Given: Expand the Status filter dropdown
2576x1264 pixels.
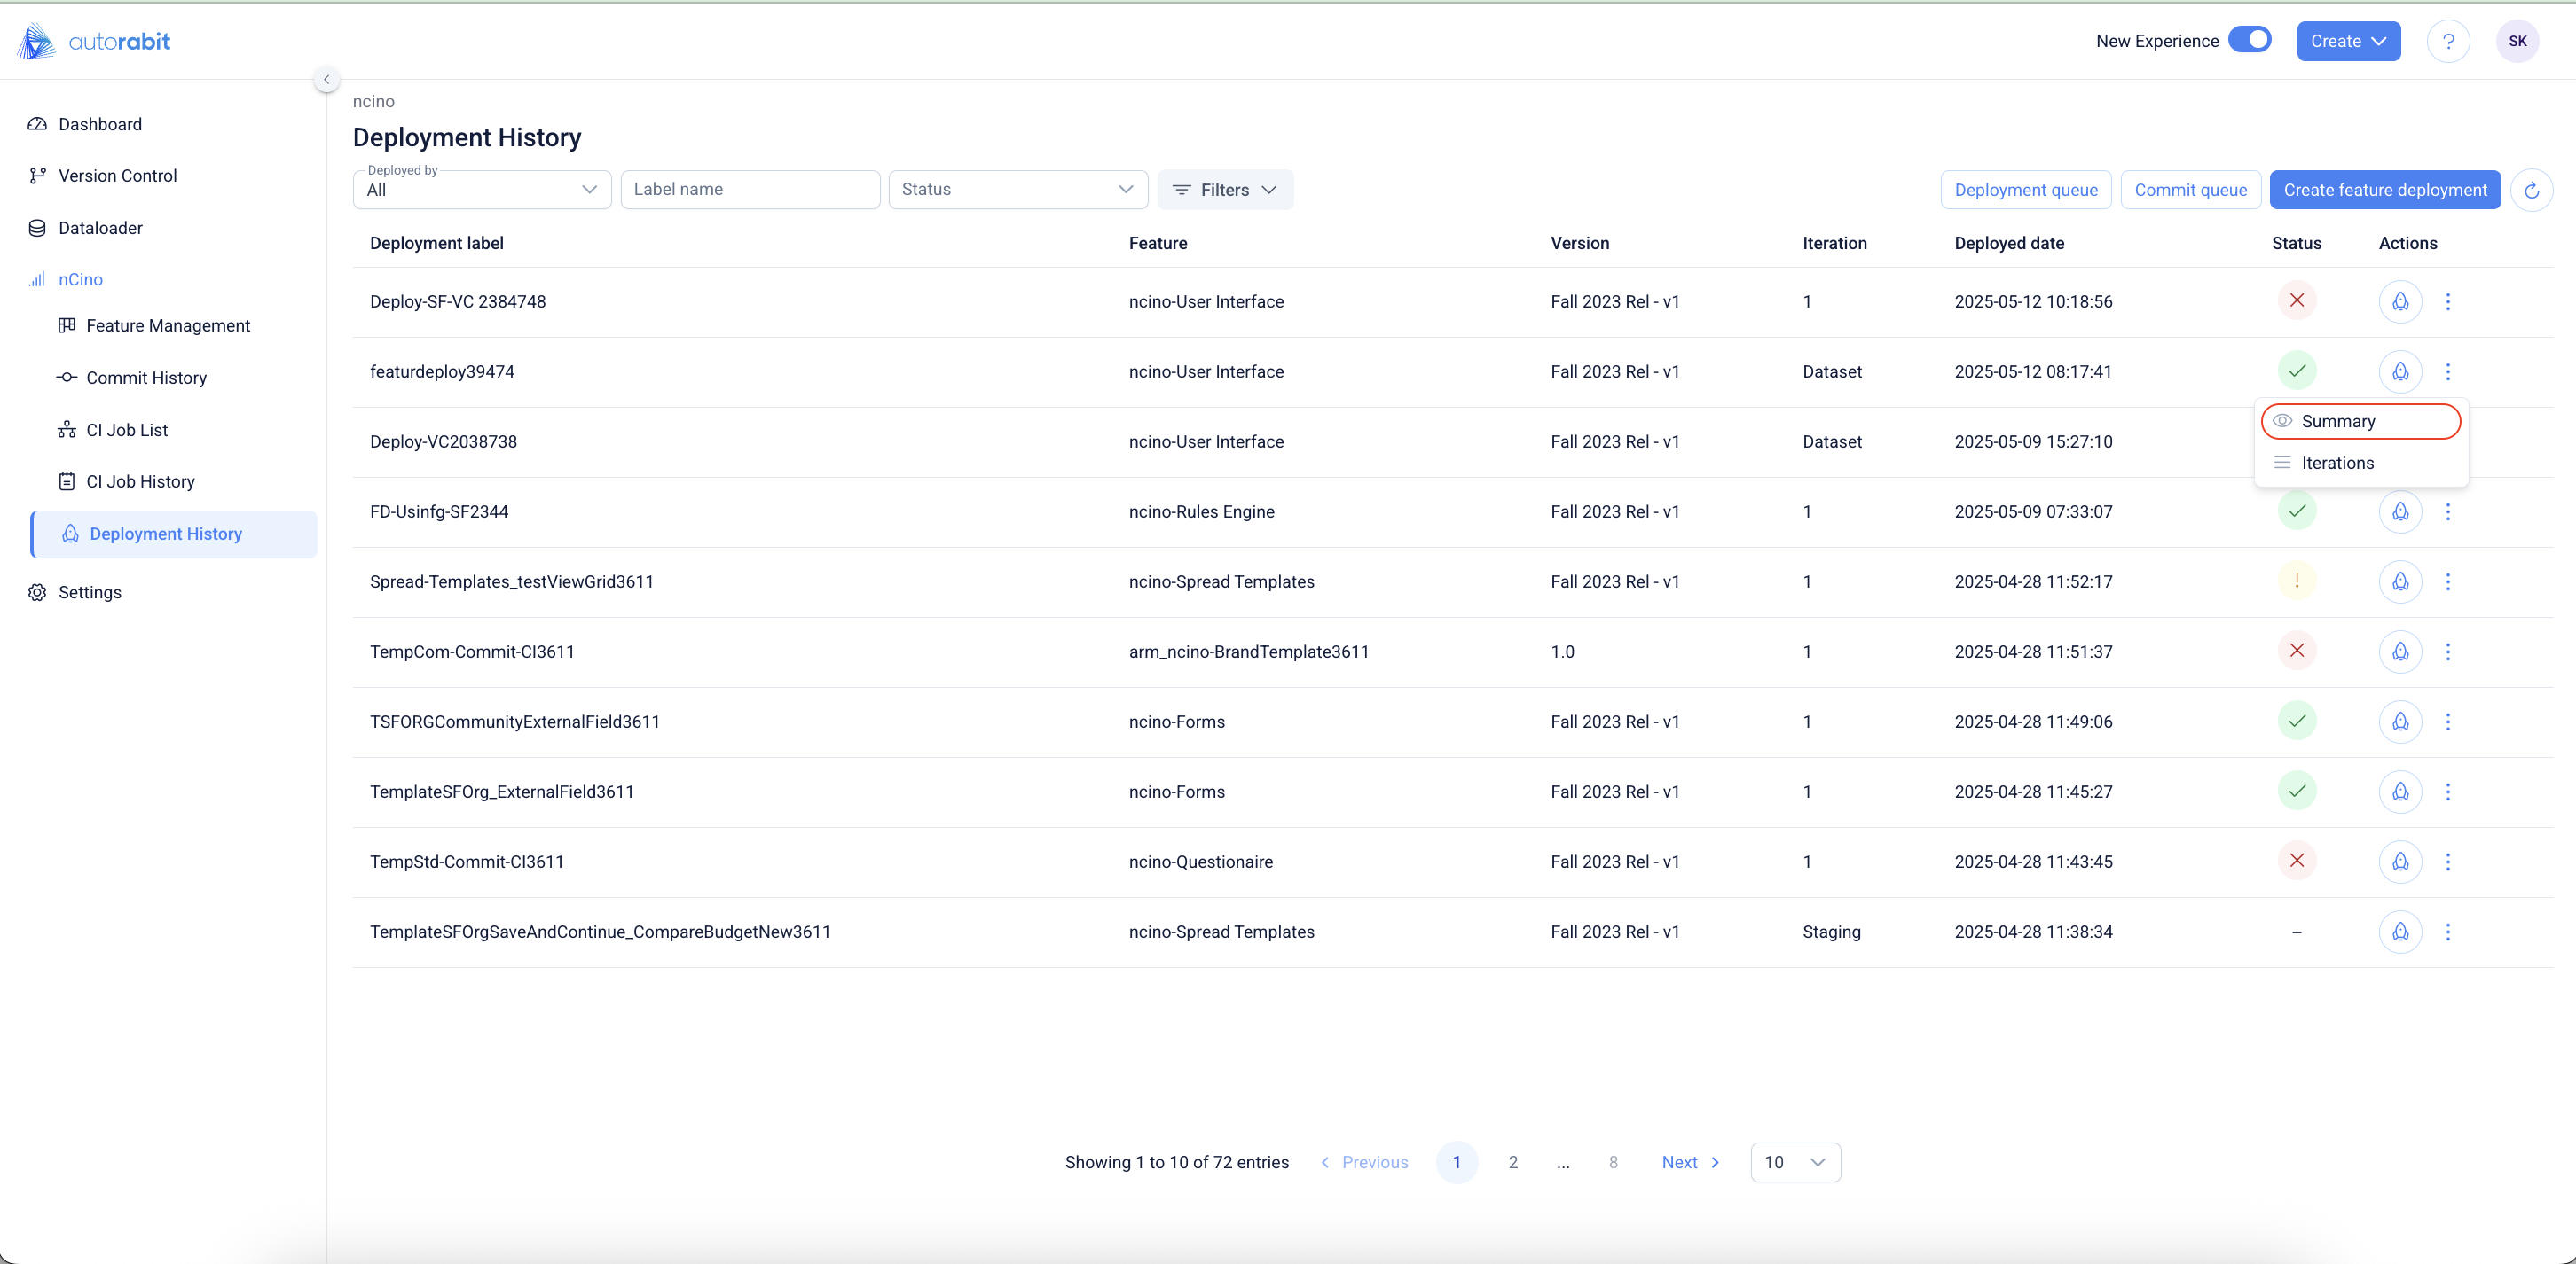Looking at the screenshot, I should click(x=1017, y=190).
